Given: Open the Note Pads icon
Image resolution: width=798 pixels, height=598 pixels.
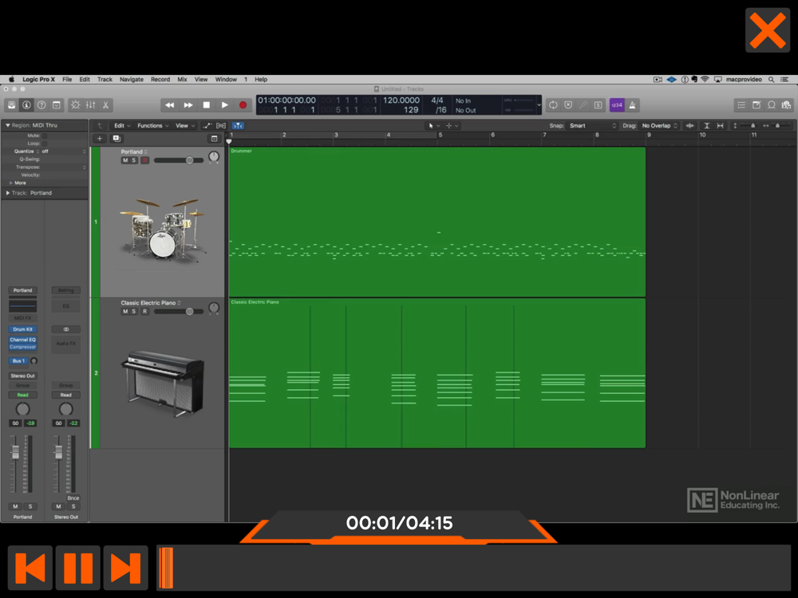Looking at the screenshot, I should 757,105.
